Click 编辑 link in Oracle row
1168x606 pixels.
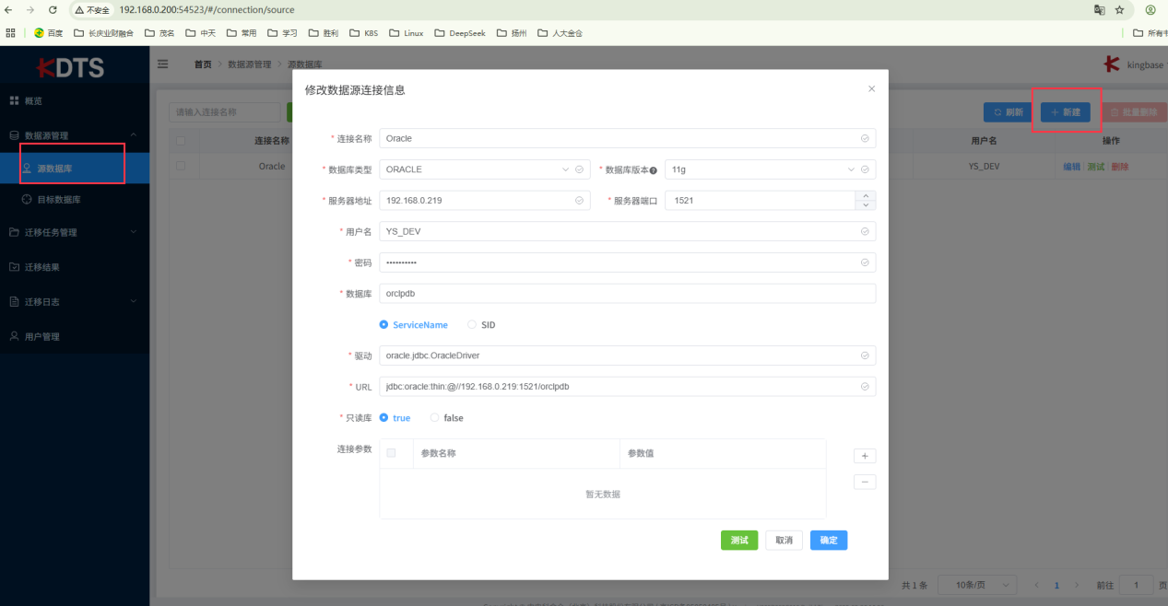click(1072, 167)
